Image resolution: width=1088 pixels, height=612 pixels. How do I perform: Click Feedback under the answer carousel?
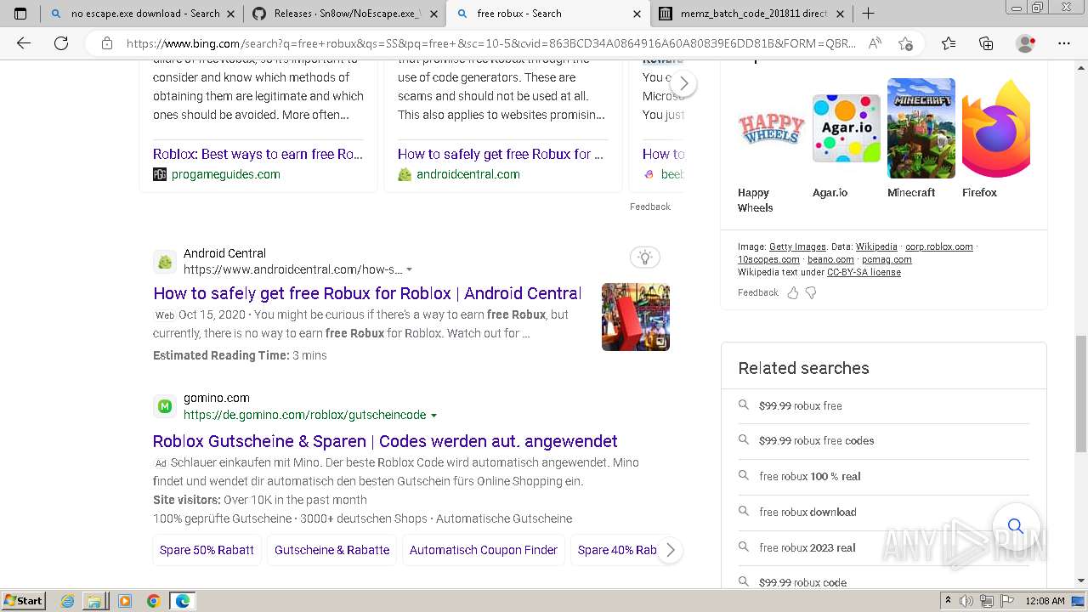coord(650,207)
